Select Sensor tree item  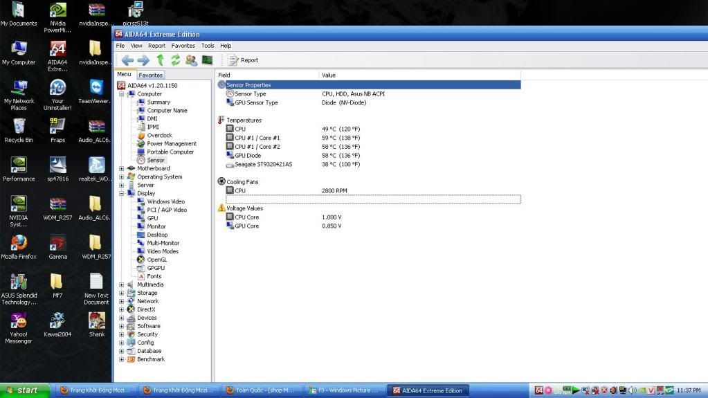pos(155,161)
